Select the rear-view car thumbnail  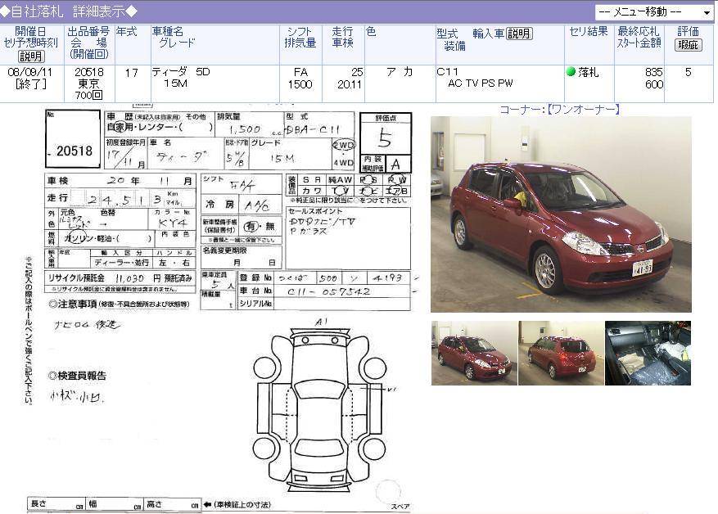click(x=561, y=353)
